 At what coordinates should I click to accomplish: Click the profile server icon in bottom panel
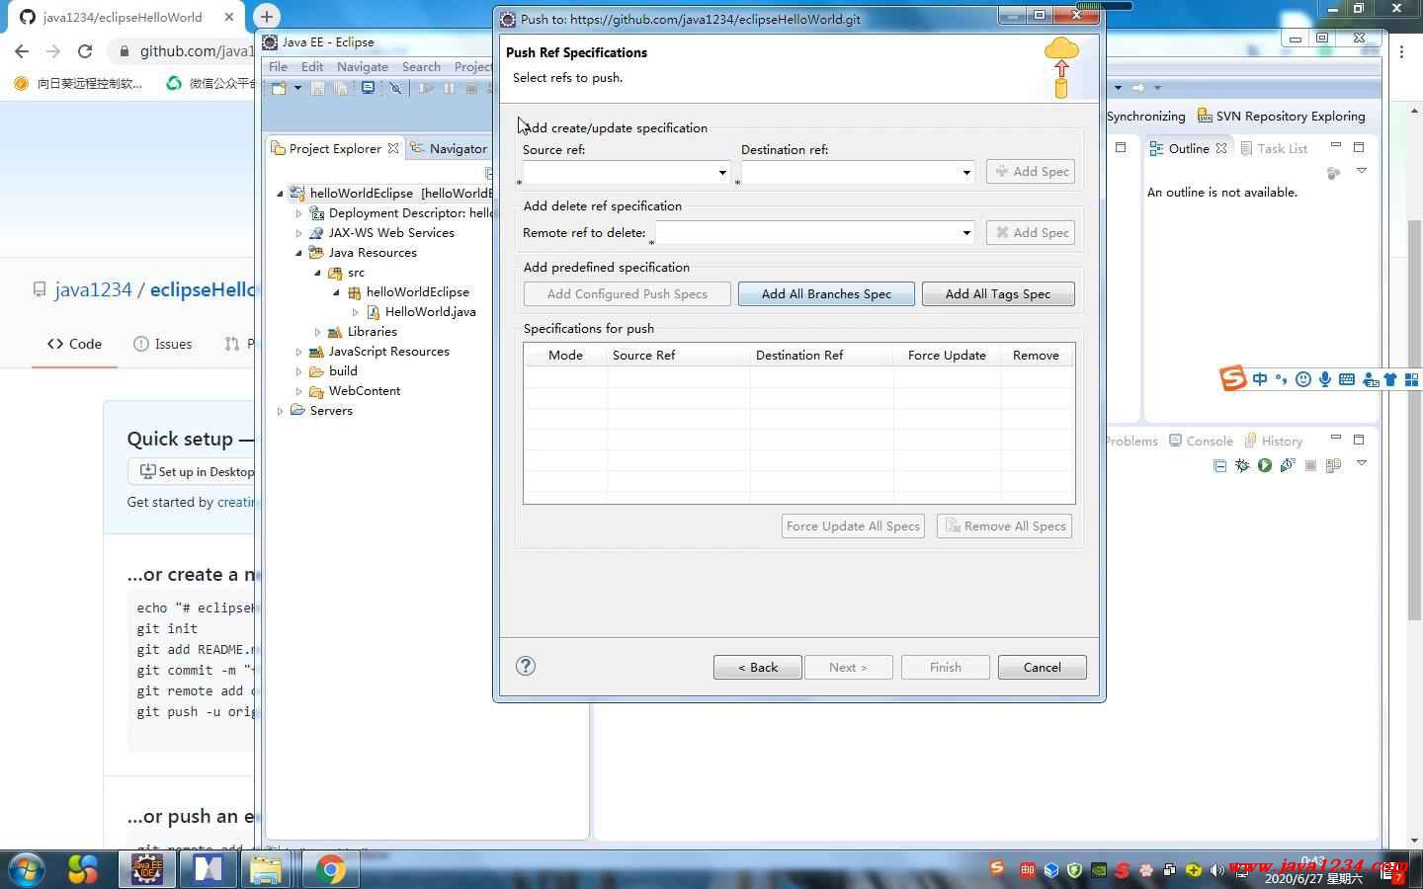click(1287, 465)
